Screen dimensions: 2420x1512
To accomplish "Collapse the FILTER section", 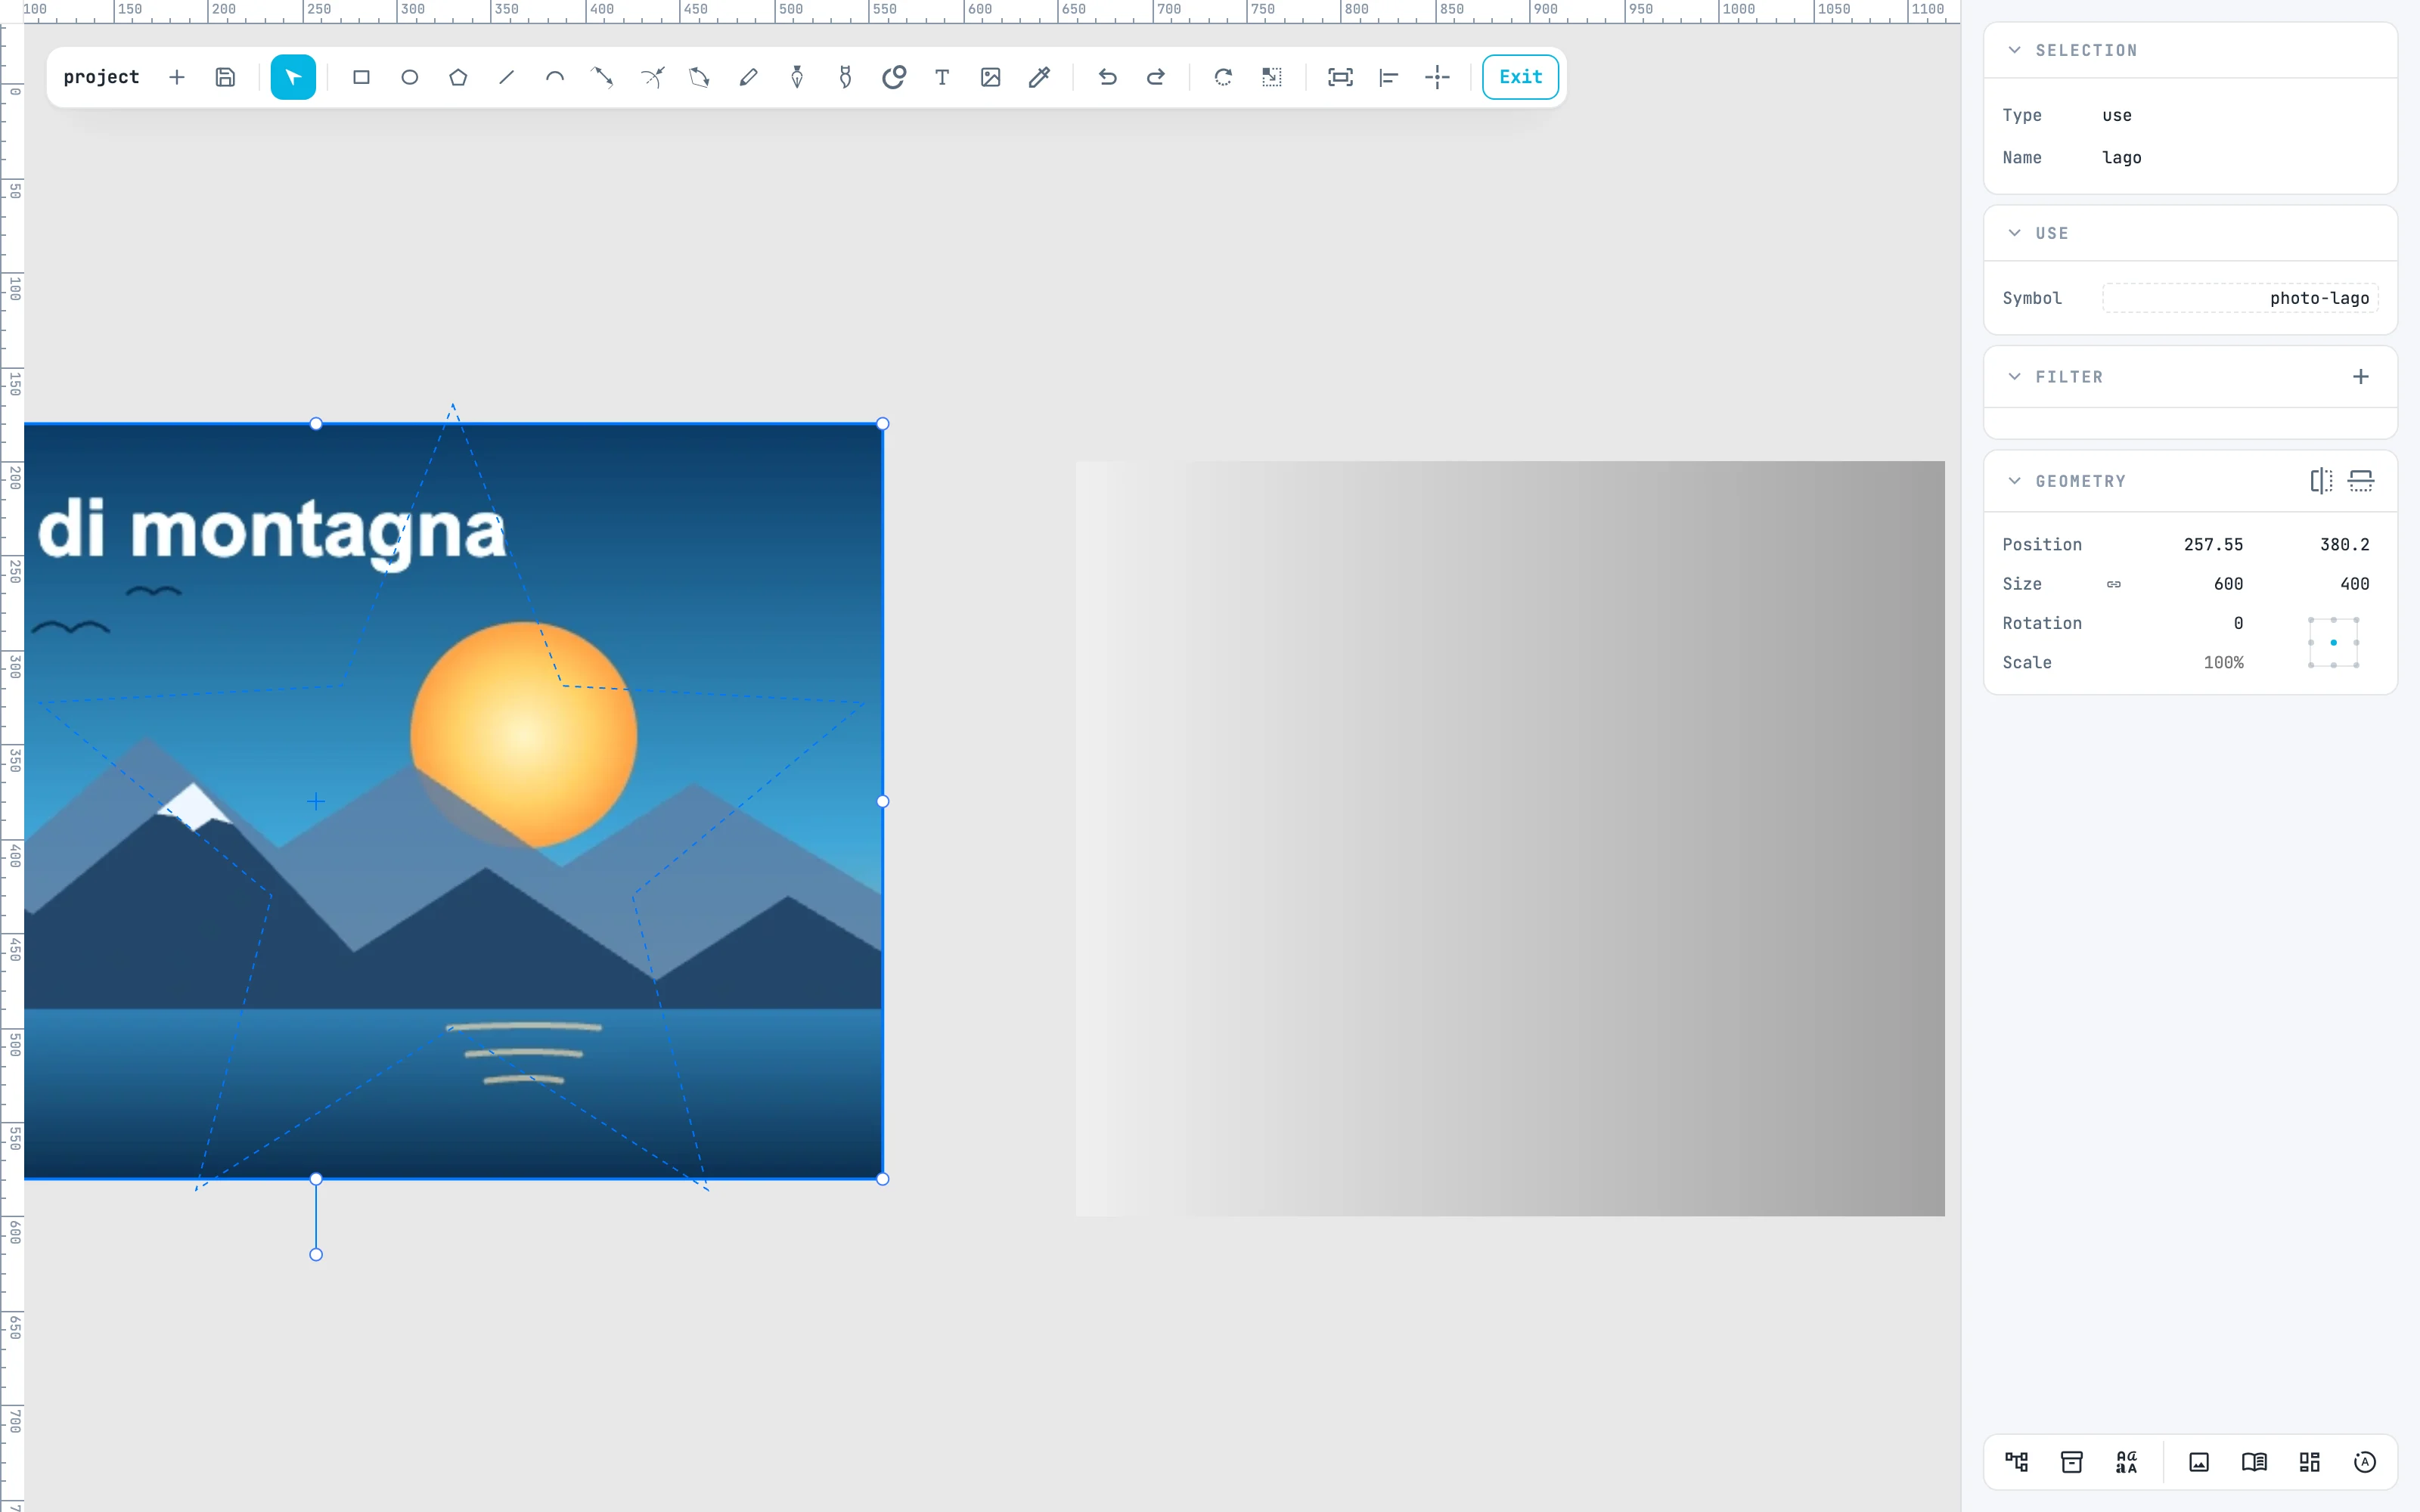I will coord(2015,377).
